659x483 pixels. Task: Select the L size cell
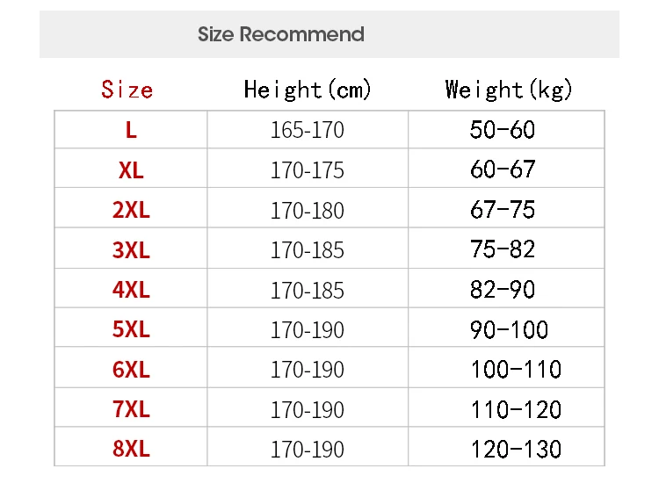(131, 130)
